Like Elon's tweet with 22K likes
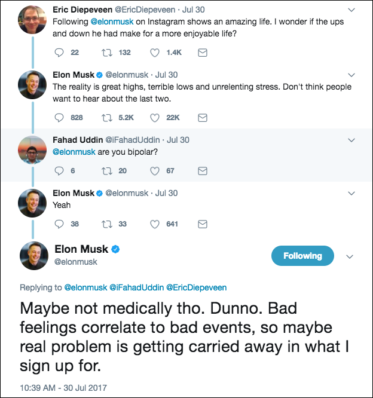 pos(154,117)
